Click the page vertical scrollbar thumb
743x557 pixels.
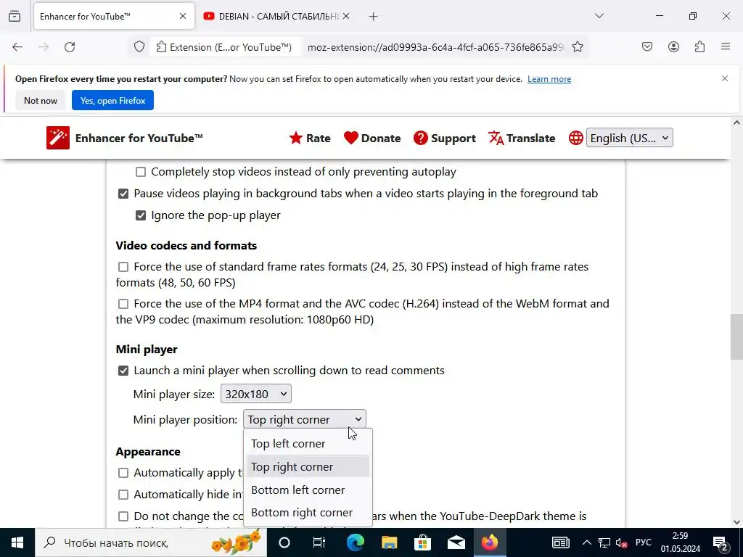736,337
